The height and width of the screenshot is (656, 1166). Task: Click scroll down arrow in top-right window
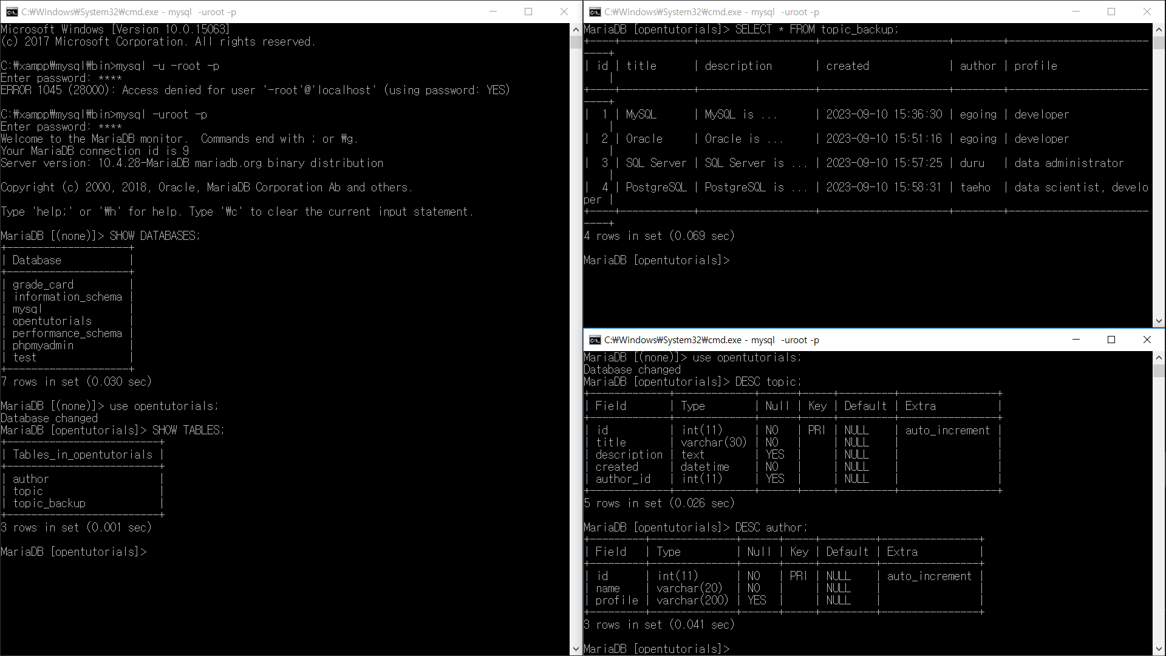pyautogui.click(x=1159, y=321)
